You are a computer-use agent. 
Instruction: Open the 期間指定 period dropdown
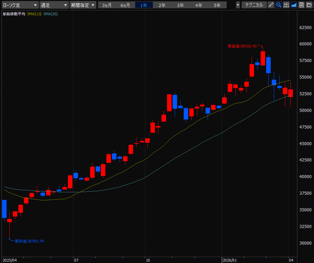(x=83, y=5)
